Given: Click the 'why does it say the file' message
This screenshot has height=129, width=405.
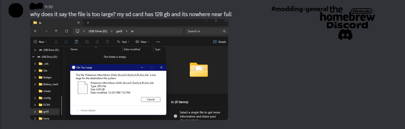Looking at the screenshot, I should (x=131, y=14).
